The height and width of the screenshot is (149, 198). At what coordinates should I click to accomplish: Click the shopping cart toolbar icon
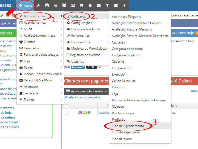tap(82, 5)
